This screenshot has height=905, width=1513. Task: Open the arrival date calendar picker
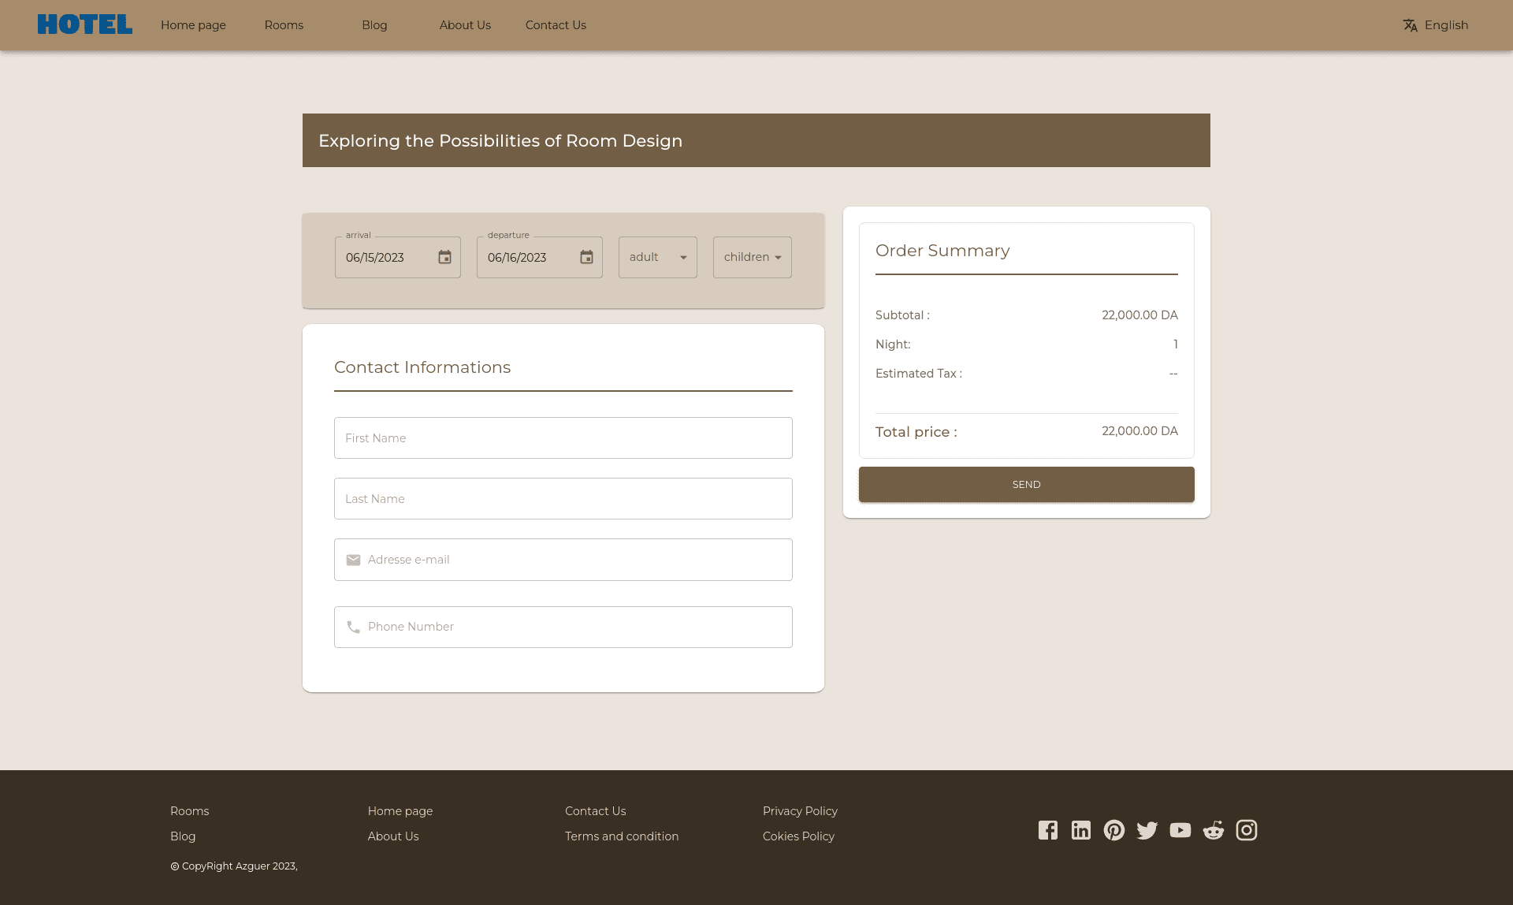444,258
